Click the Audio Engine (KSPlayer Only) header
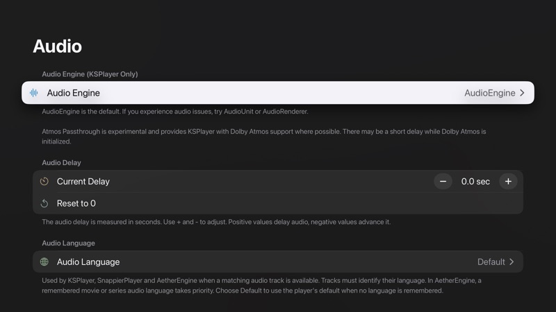The width and height of the screenshot is (556, 312). 90,74
